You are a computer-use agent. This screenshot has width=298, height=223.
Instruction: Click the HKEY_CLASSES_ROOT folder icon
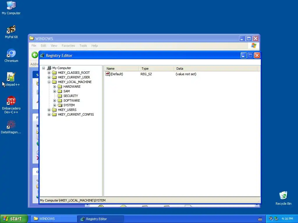pyautogui.click(x=54, y=73)
